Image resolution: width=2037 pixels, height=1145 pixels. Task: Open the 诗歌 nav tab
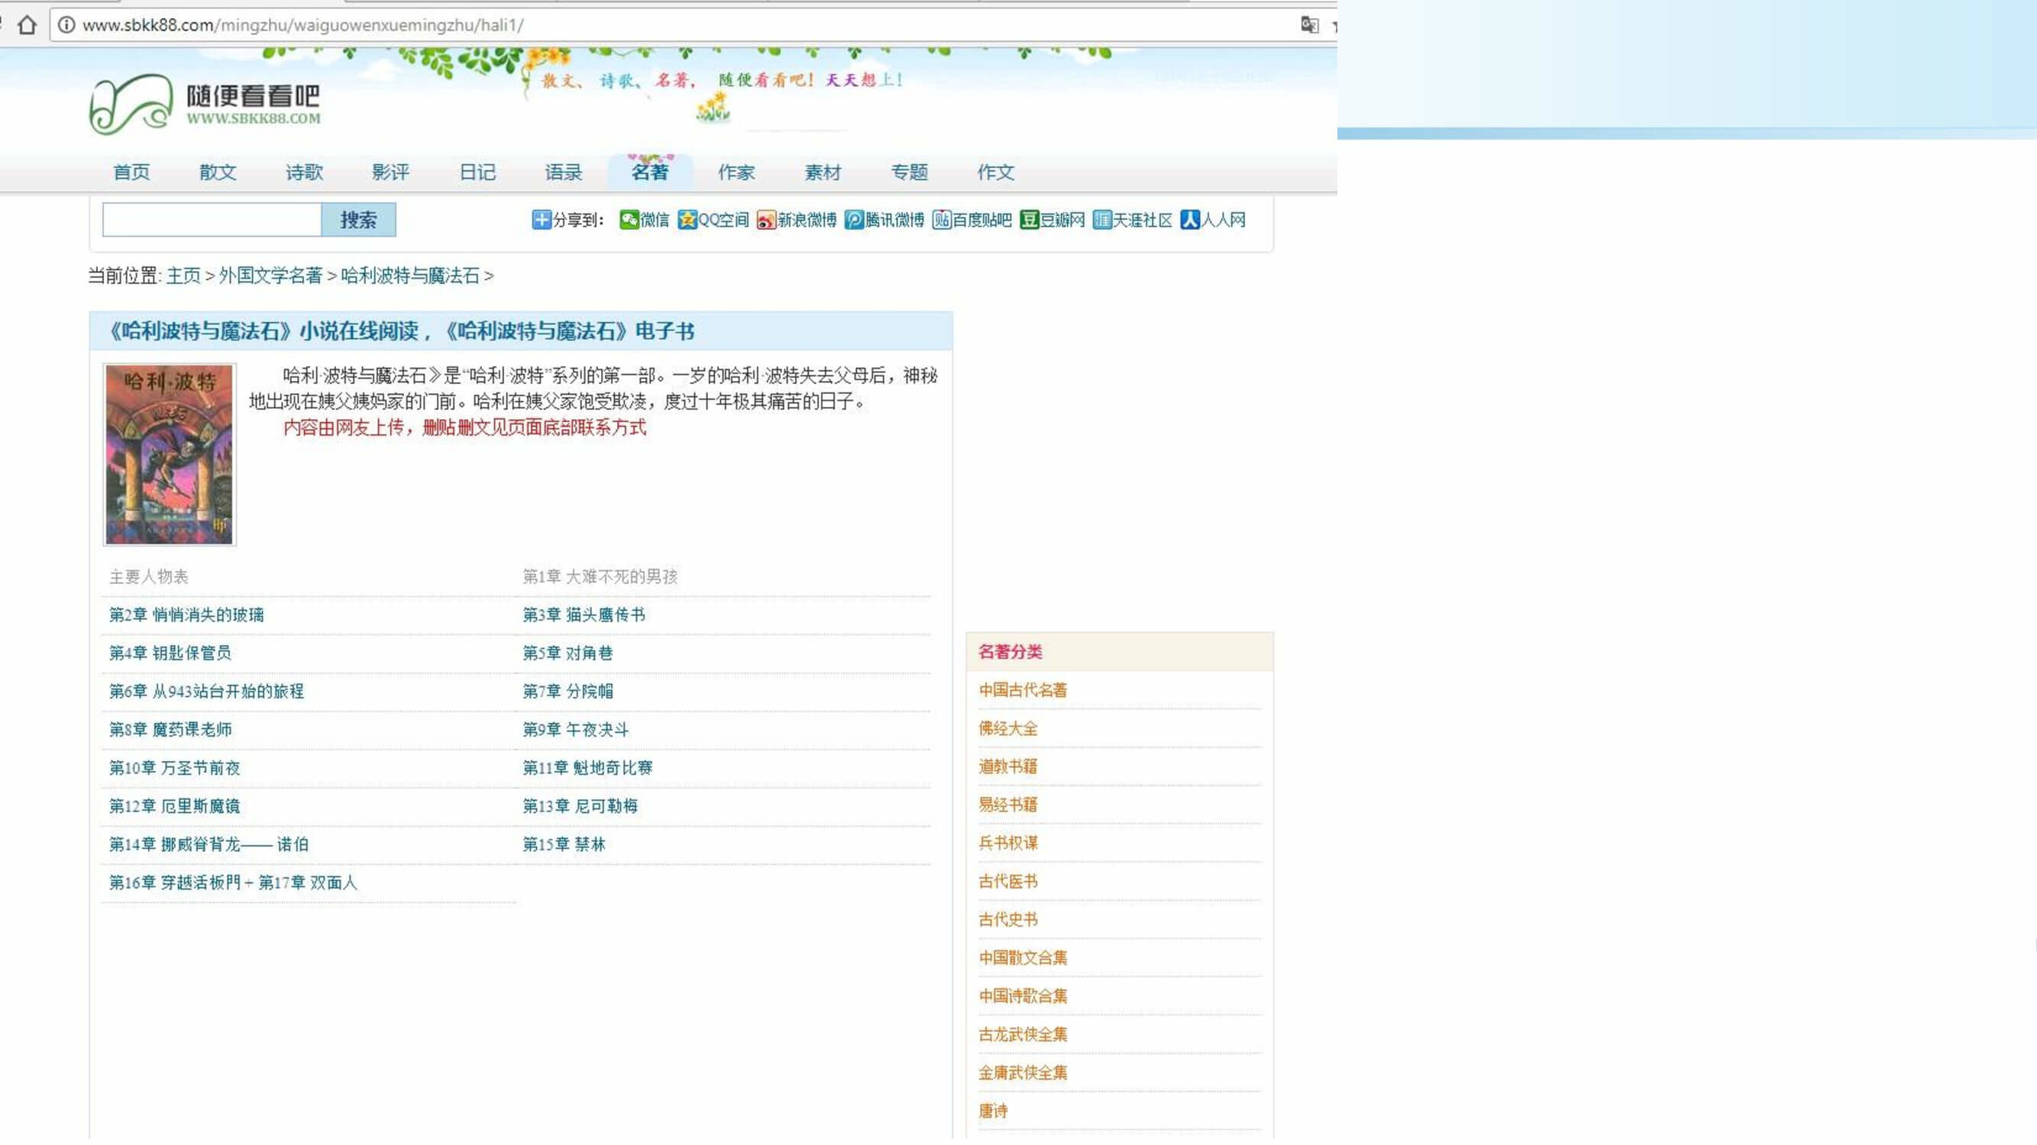[305, 173]
